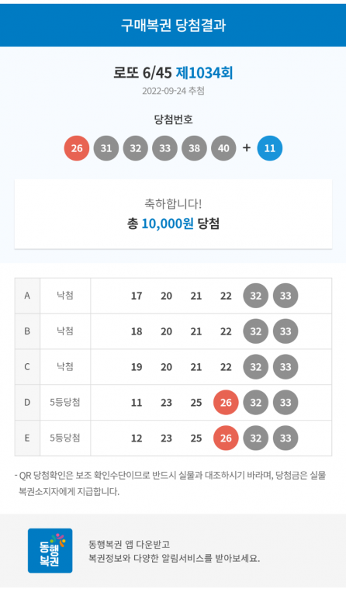
Task: Click the 동행복권 app logo
Action: (x=50, y=550)
